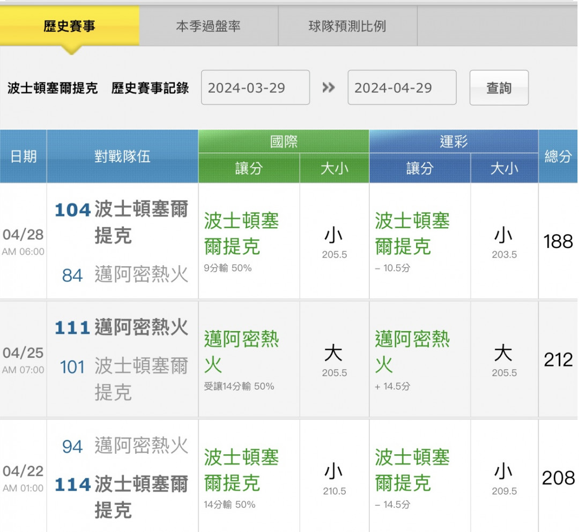579x532 pixels.
Task: Click the 大小 subheader under 運彩
Action: coord(504,168)
